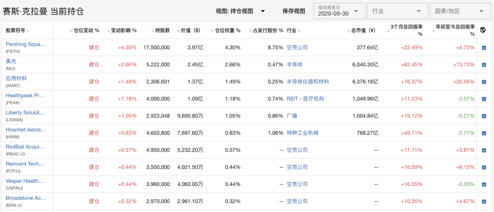Open the 组合报告日 date dropdown

pos(339,11)
